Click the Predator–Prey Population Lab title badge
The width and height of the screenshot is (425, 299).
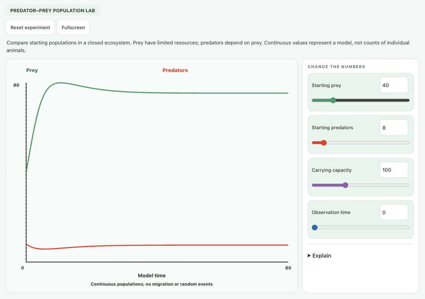[x=53, y=11]
